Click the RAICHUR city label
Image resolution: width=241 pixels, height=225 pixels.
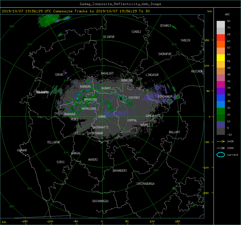(197, 71)
